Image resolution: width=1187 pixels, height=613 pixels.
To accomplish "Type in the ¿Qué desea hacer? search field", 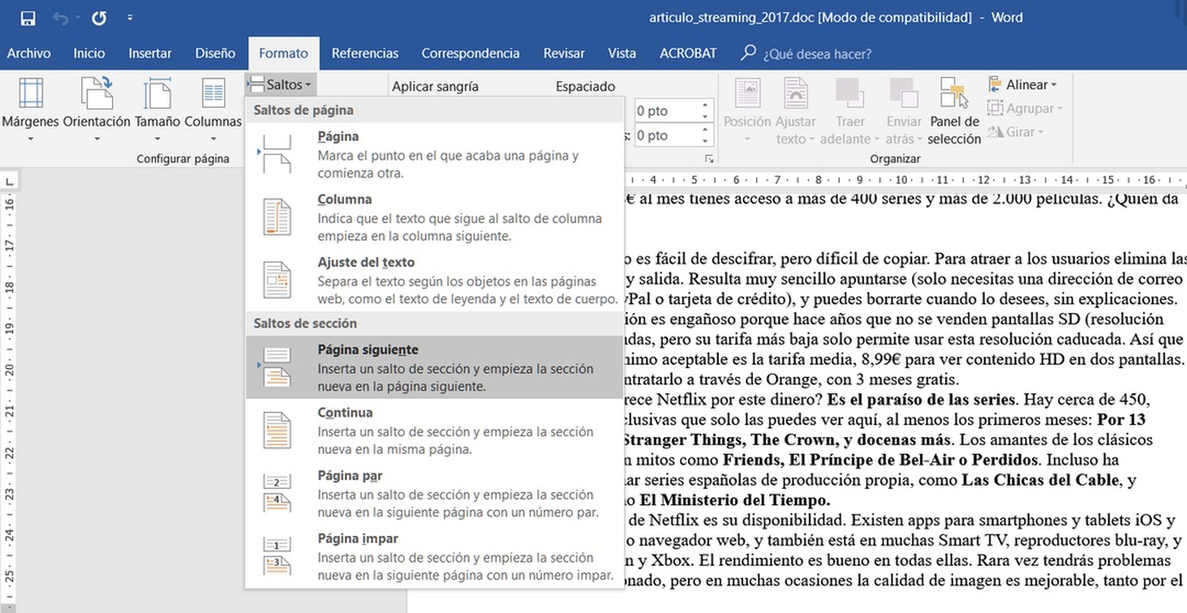I will click(817, 54).
